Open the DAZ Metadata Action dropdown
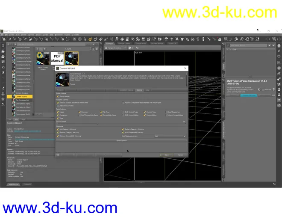This screenshot has width=282, height=217. [x=170, y=136]
